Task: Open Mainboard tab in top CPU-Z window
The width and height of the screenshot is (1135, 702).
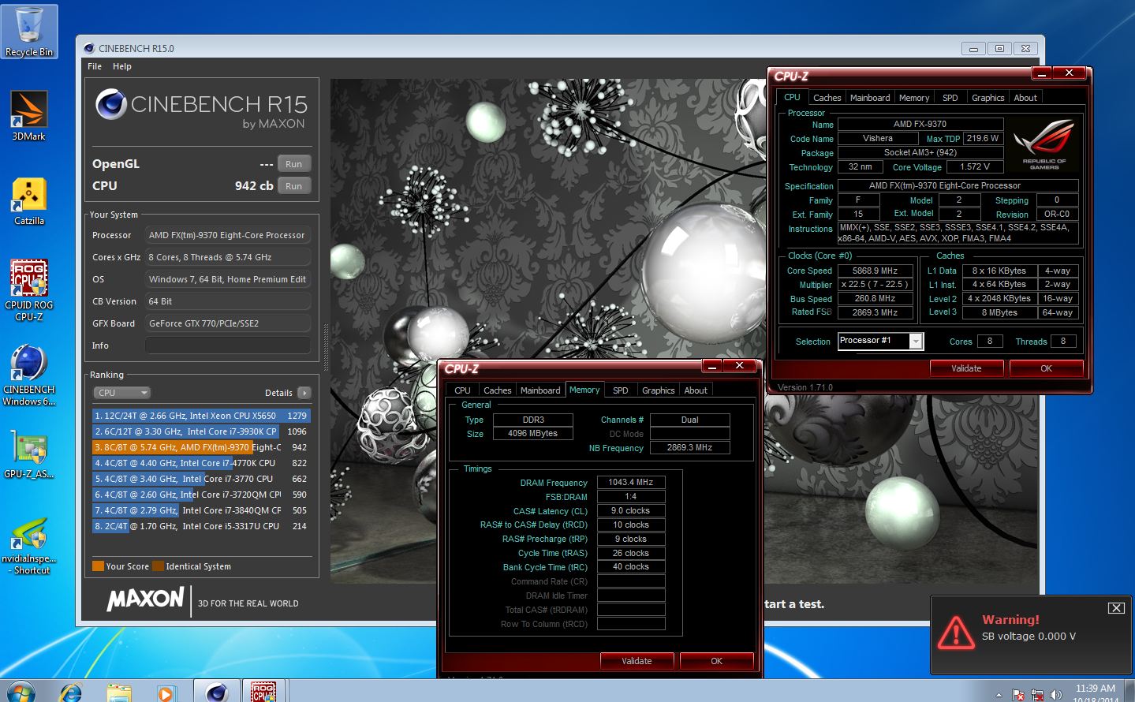Action: (x=870, y=98)
